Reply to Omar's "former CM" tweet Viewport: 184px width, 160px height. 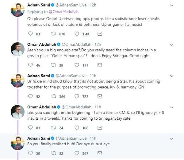[x=30, y=128]
